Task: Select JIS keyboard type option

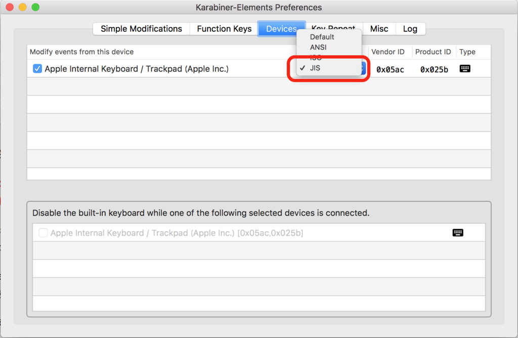Action: pyautogui.click(x=329, y=68)
